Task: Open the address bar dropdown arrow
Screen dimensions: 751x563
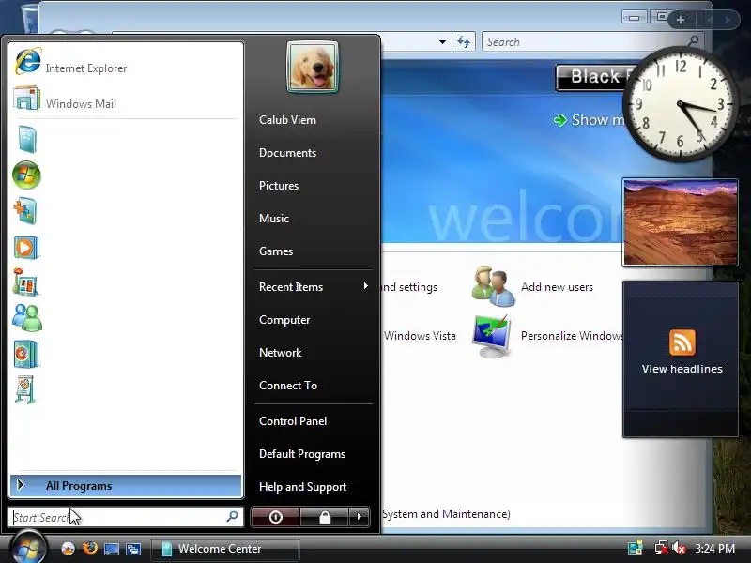Action: coord(442,42)
